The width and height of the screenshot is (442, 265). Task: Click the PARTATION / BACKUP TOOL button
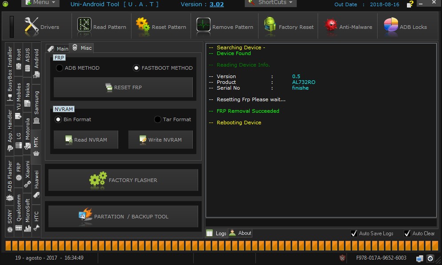pos(123,216)
